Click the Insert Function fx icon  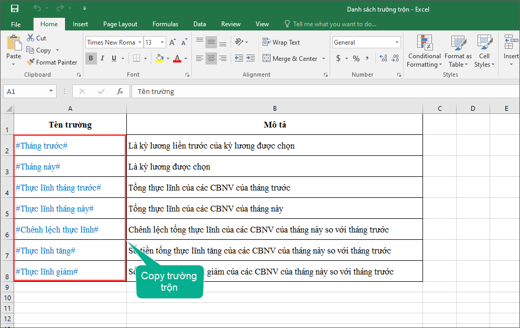point(120,91)
